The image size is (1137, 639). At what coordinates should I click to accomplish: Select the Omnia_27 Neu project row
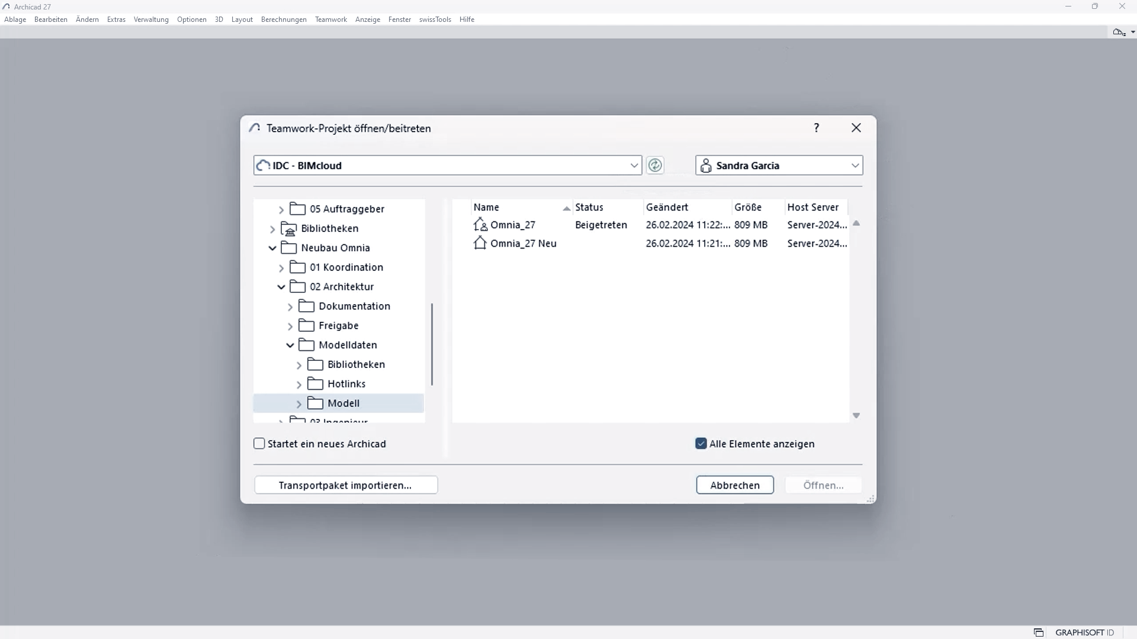click(660, 243)
